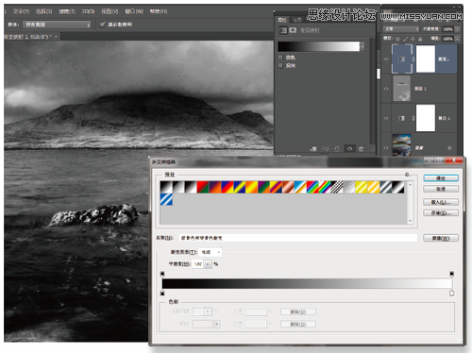Viewport: 472px width, 353px height.
Task: Select the Gradient Map adjustment icon in Properties
Action: pyautogui.click(x=283, y=30)
